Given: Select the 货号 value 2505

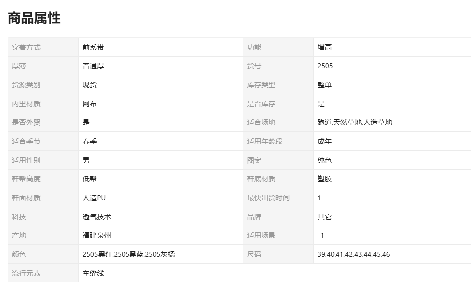Looking at the screenshot, I should [325, 66].
